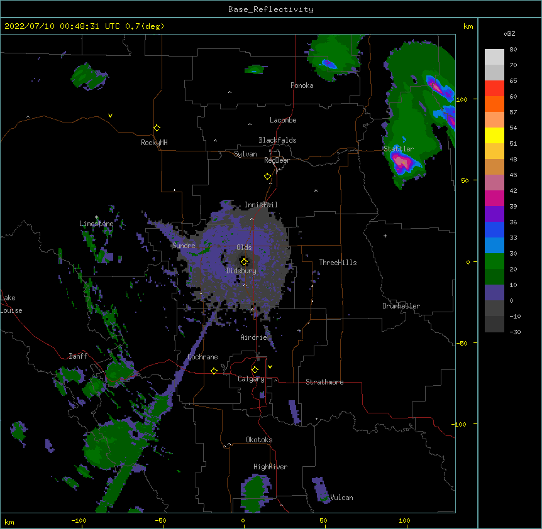Click the yellow V marker northwest of RockyMH
The image size is (542, 529).
[110, 116]
